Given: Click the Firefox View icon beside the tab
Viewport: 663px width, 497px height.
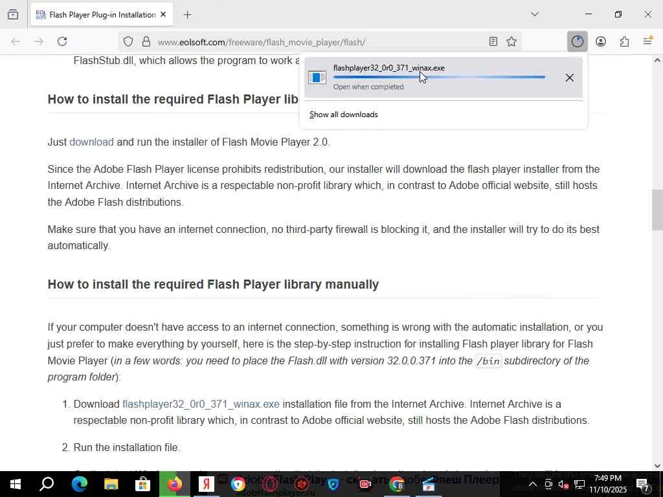Looking at the screenshot, I should (x=13, y=14).
